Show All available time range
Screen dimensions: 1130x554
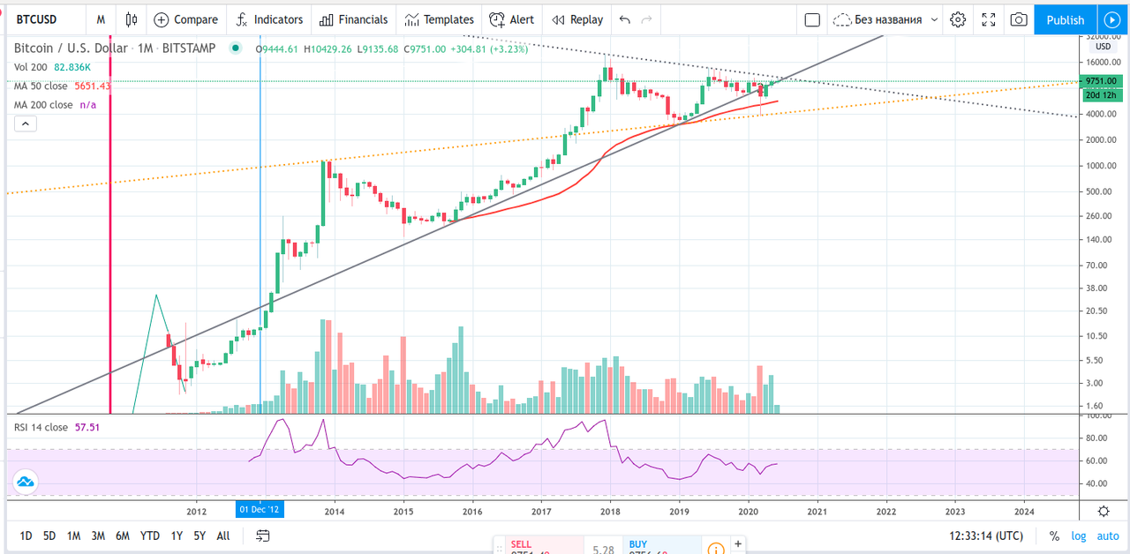point(223,535)
